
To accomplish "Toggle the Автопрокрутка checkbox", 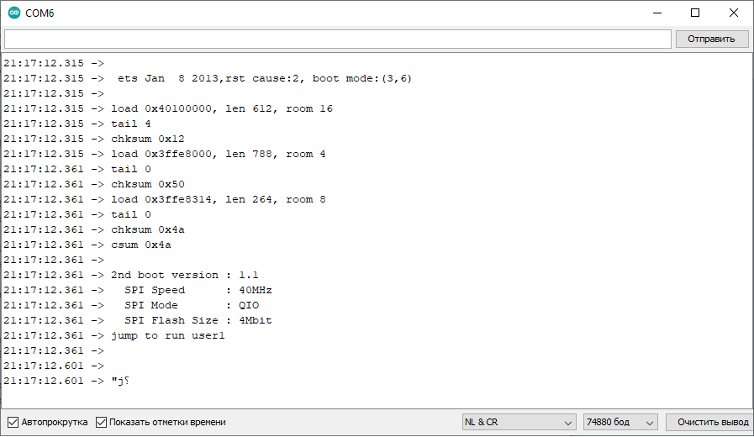I will click(13, 422).
